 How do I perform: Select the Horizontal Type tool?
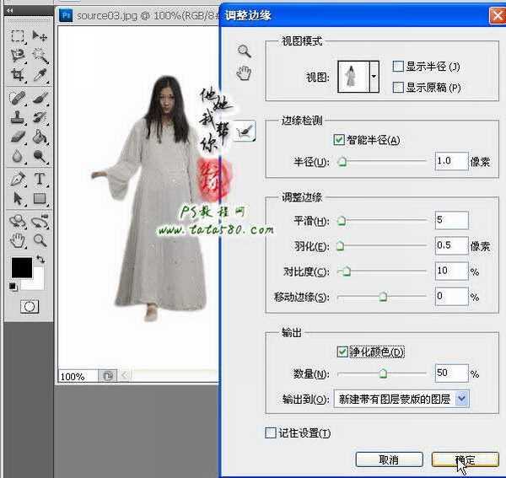40,179
